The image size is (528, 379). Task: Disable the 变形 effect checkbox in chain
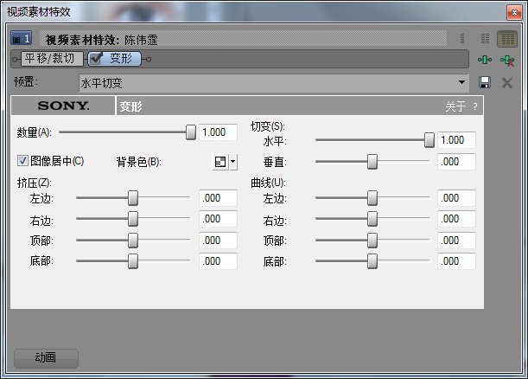coord(97,59)
